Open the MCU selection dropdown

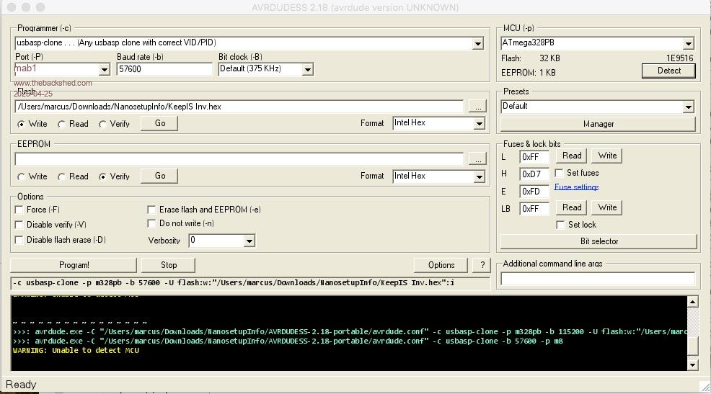(688, 44)
